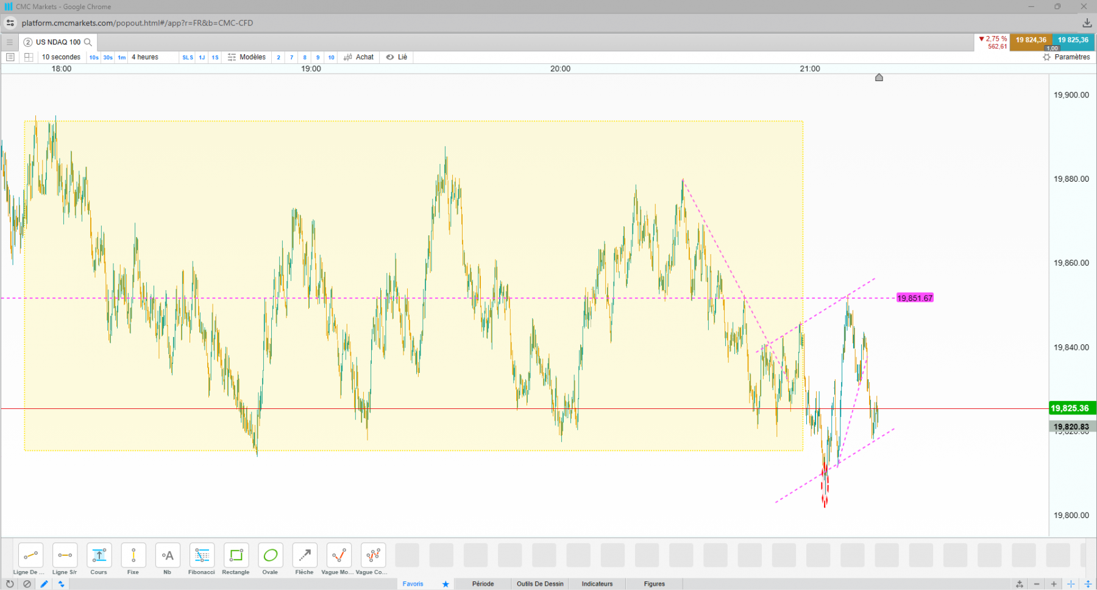The width and height of the screenshot is (1097, 590).
Task: Click the blue favorites star icon
Action: click(446, 584)
